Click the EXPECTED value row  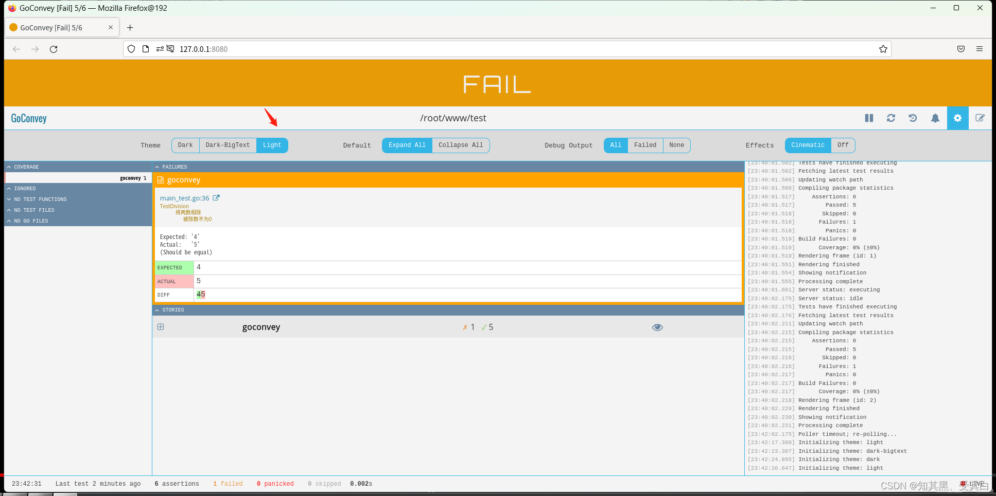(x=448, y=267)
